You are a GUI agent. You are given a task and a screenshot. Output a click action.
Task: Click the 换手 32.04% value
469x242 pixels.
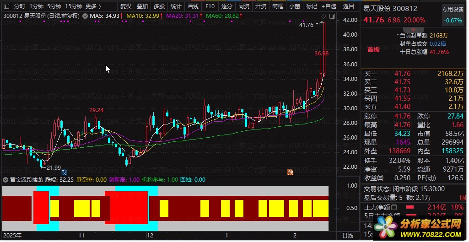coord(399,161)
